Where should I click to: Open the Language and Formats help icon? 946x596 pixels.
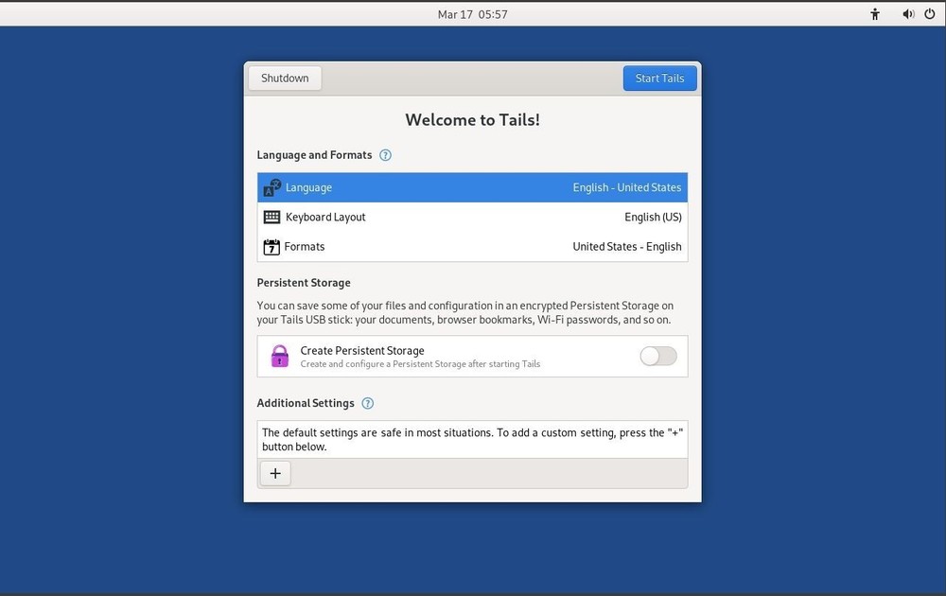point(385,154)
